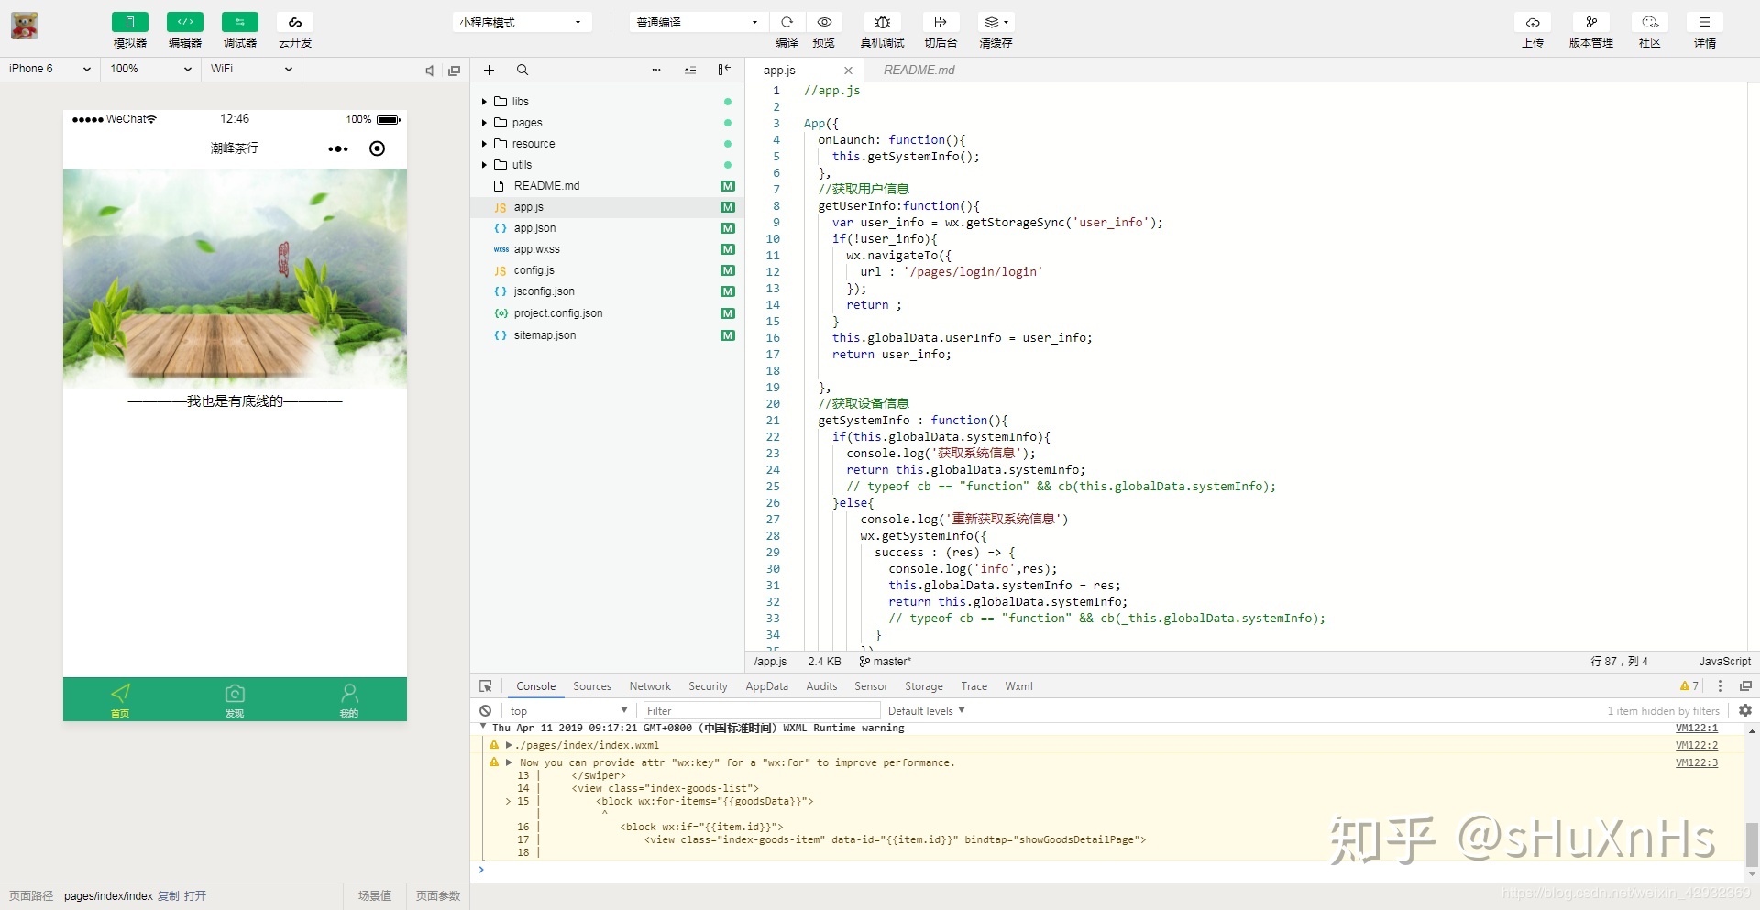The width and height of the screenshot is (1760, 910).
Task: Switch to the Wxml devtools tab
Action: pyautogui.click(x=1018, y=686)
